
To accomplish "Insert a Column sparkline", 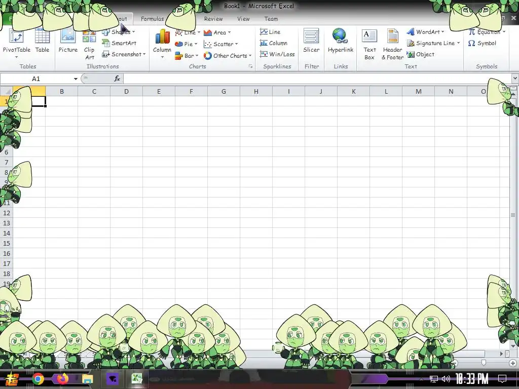I will click(x=273, y=43).
